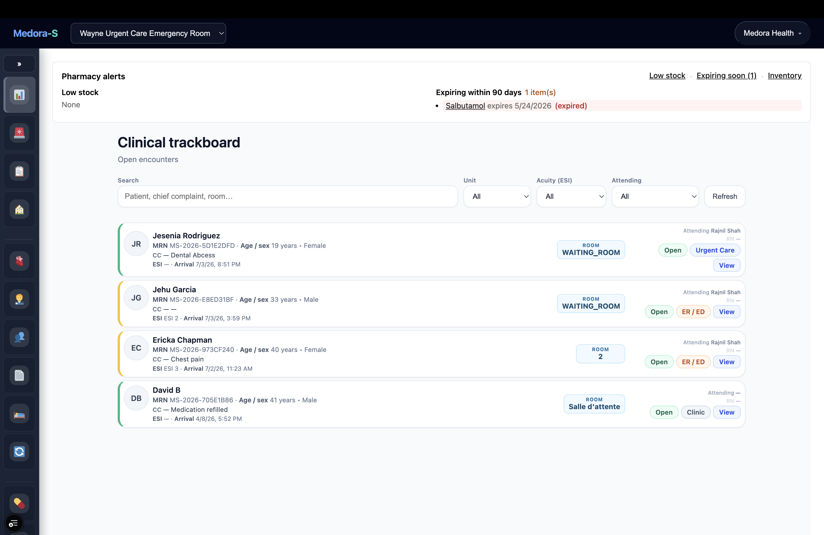Click Jehu Garcia's Open status badge

[659, 312]
